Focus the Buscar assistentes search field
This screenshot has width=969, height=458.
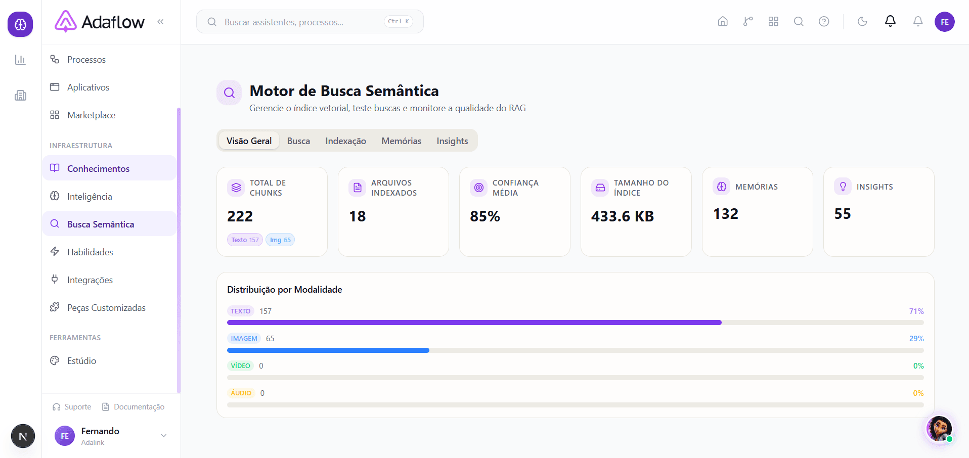tap(310, 22)
